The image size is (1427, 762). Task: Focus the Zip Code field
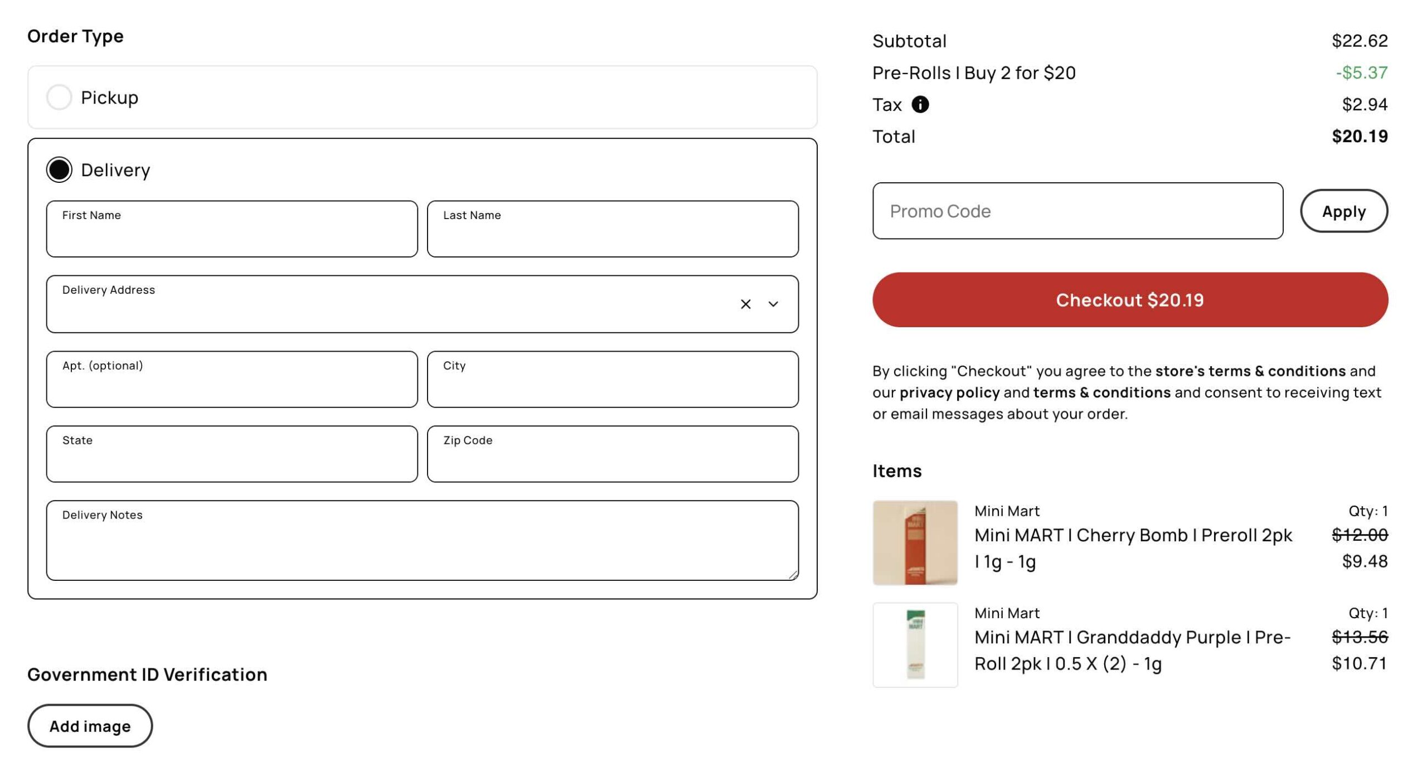[613, 454]
